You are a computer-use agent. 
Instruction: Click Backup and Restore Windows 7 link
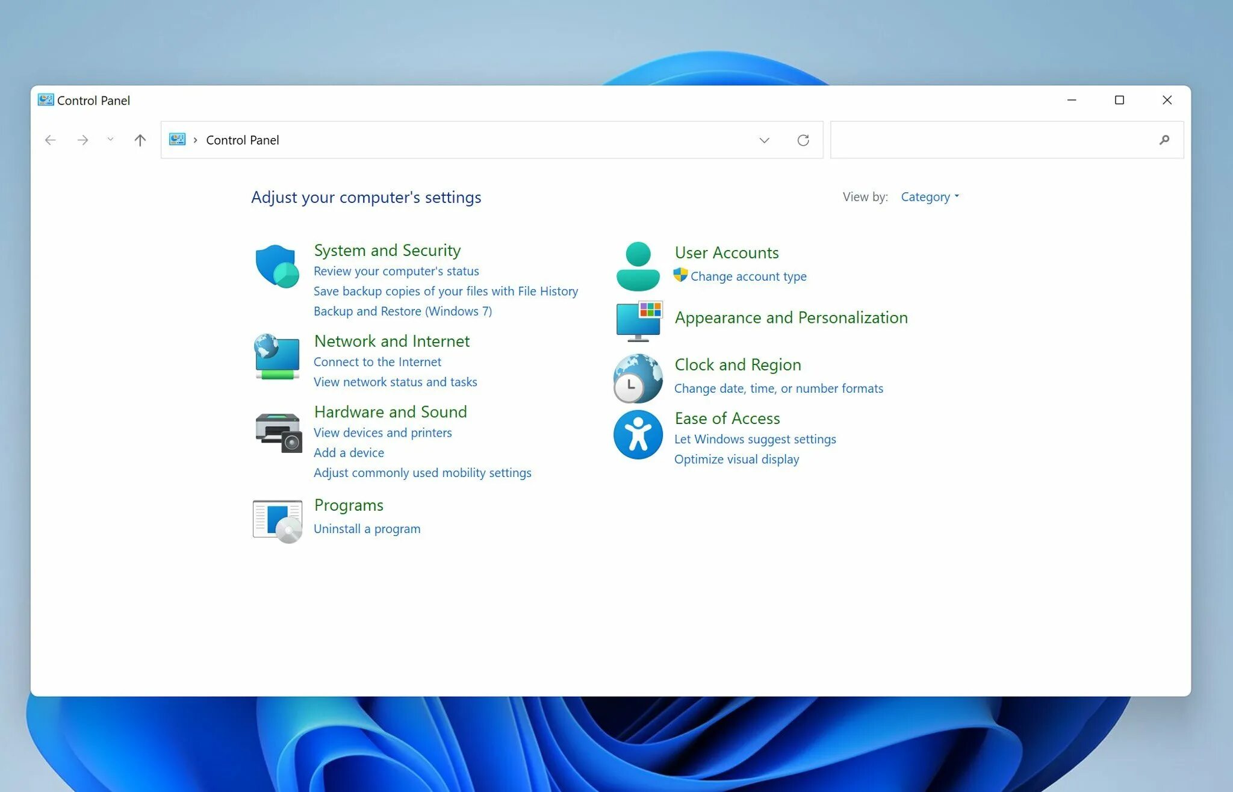click(402, 310)
